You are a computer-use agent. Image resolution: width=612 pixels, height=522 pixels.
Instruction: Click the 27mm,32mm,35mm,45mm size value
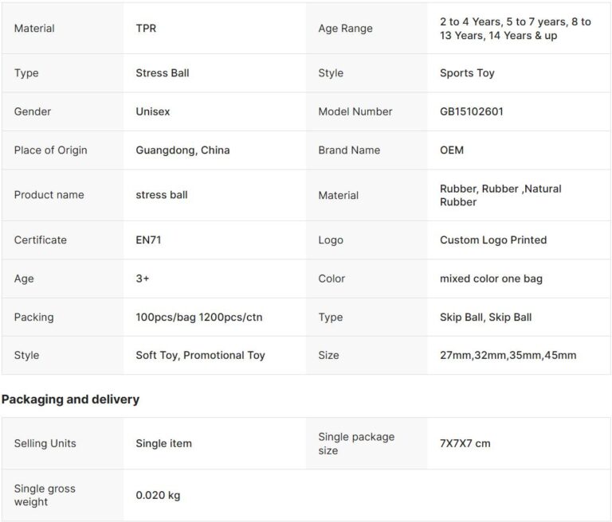tap(508, 356)
